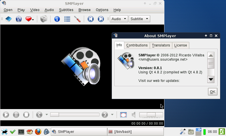Screen dimensions: 226x136
Task: Show the playlist list icon
Action: pos(67,19)
